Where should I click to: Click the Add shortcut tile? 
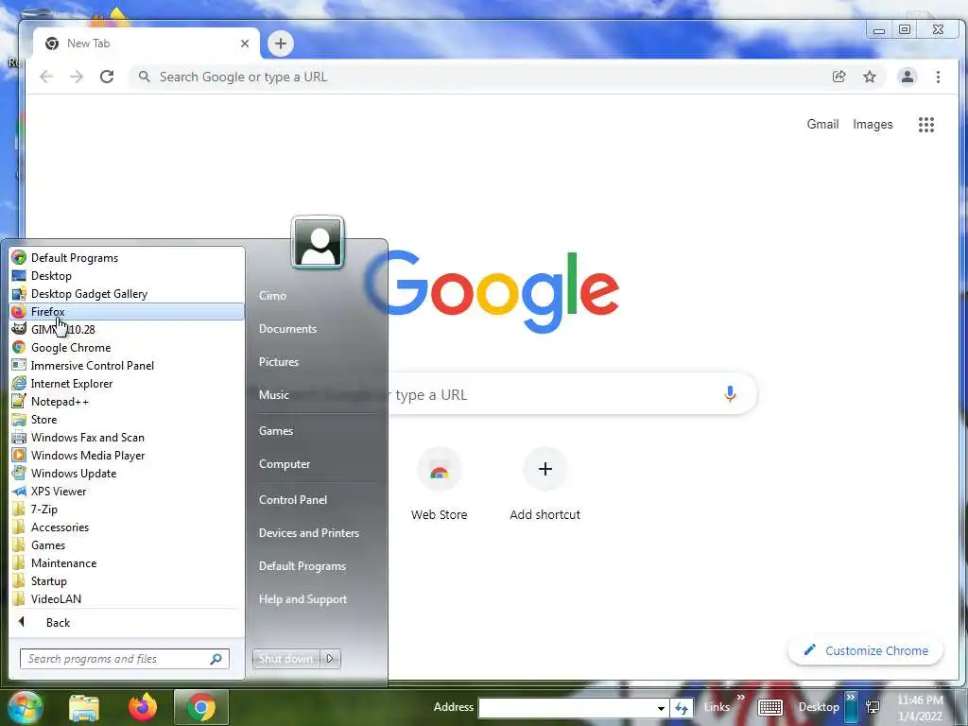[x=544, y=485]
